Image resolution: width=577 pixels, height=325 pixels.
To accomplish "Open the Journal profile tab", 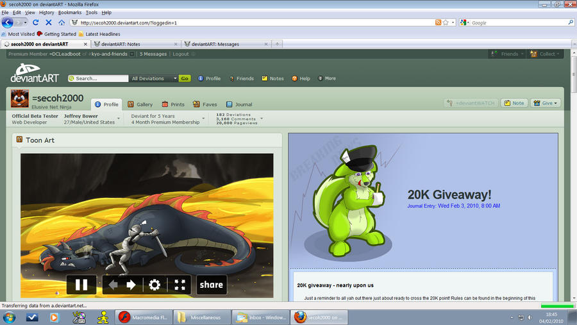I will click(239, 104).
